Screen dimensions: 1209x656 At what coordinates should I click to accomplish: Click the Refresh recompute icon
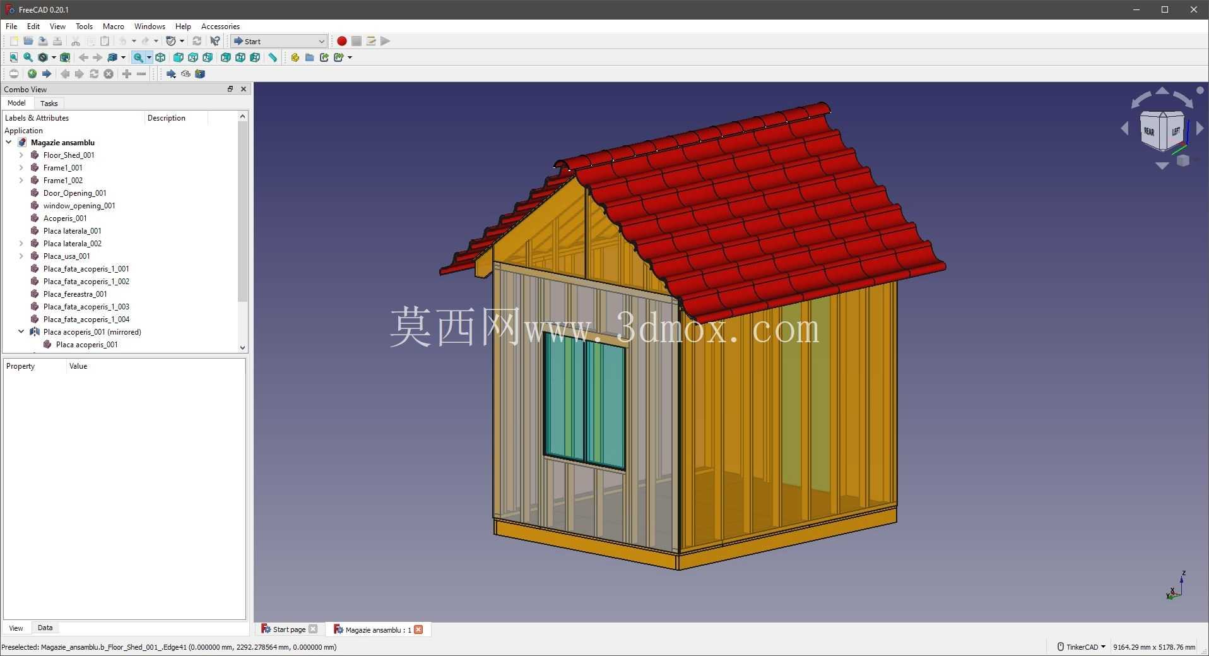197,41
